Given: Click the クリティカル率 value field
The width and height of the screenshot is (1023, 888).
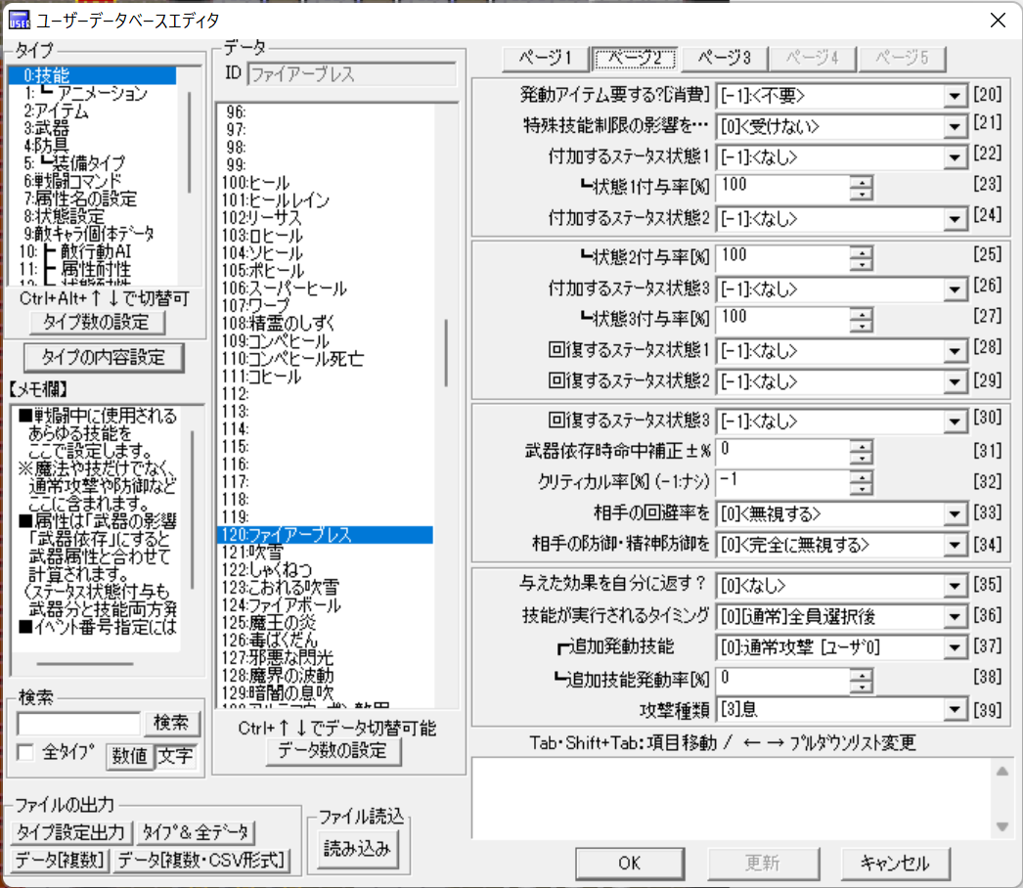Looking at the screenshot, I should click(x=783, y=481).
